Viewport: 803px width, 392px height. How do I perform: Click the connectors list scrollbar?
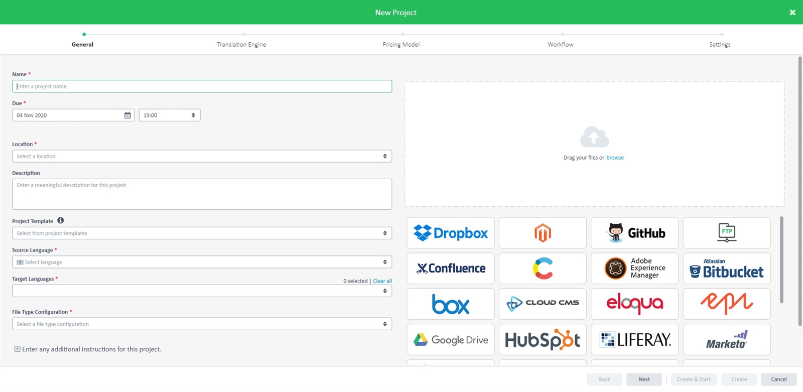pos(781,260)
